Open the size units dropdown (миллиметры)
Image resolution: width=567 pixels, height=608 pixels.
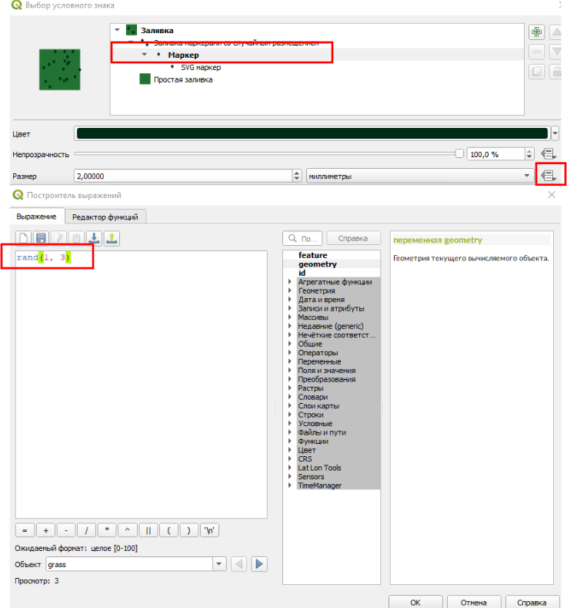click(419, 176)
